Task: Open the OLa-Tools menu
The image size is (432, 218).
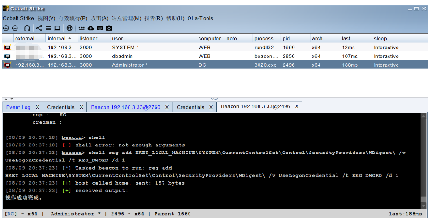Action: click(200, 18)
